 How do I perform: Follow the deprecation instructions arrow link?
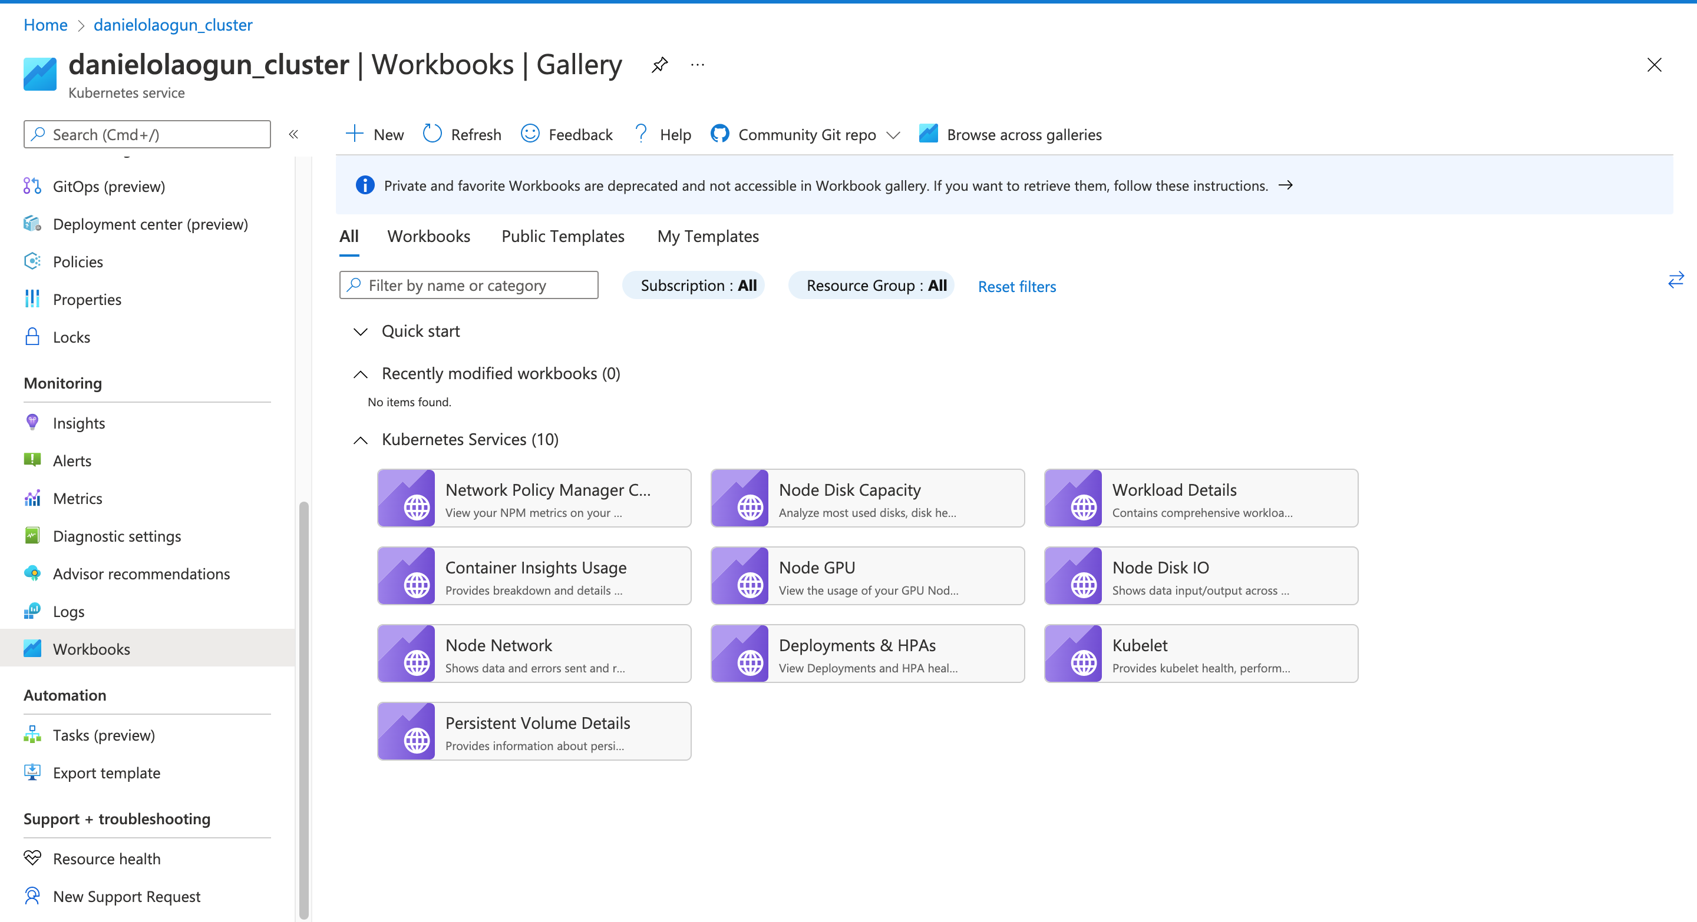(1285, 185)
